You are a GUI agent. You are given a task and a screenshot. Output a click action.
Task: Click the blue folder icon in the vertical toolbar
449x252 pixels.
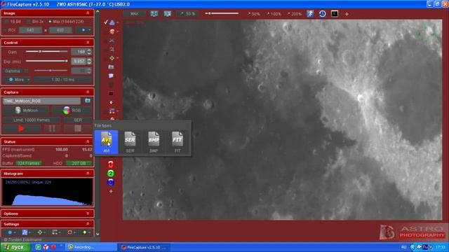click(x=111, y=67)
